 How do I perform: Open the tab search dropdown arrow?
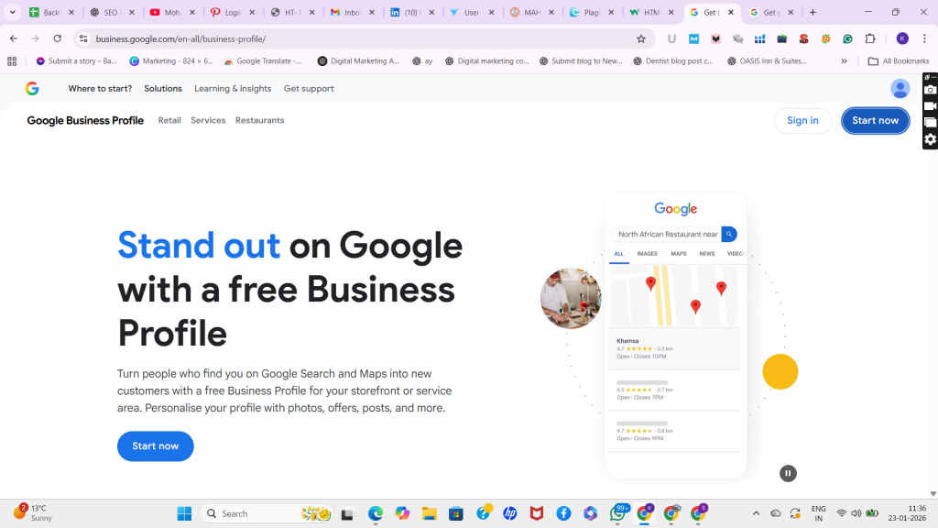point(13,13)
